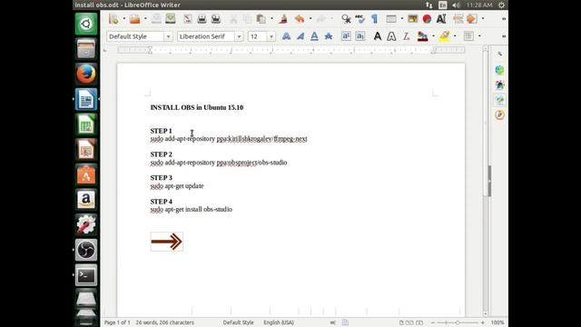Click the Insert Text Box icon
This screenshot has height=327, width=581.
point(441,18)
